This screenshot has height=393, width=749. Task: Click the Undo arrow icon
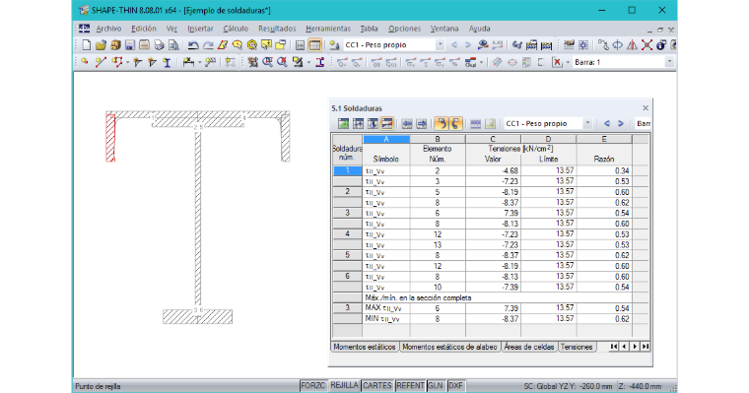coord(193,45)
